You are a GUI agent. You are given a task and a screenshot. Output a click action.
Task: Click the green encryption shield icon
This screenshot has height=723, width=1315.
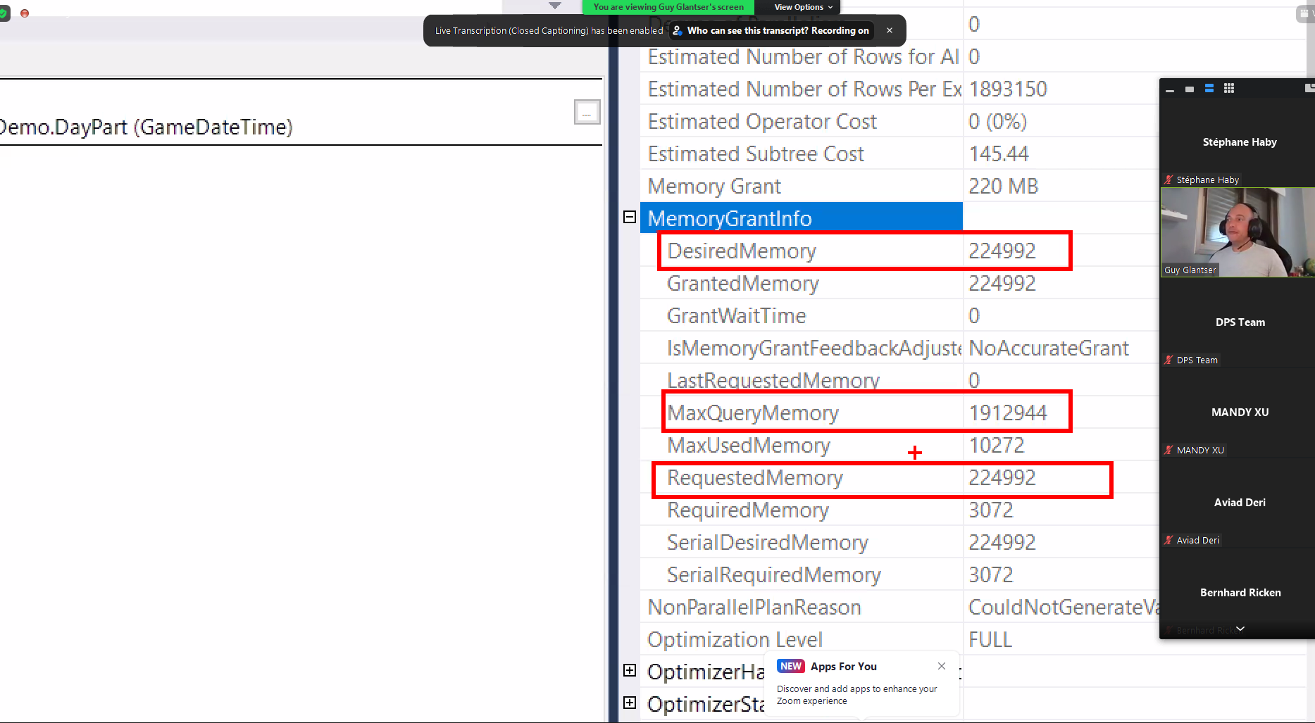[x=4, y=13]
